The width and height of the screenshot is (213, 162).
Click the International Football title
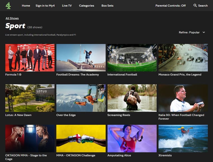(x=122, y=75)
